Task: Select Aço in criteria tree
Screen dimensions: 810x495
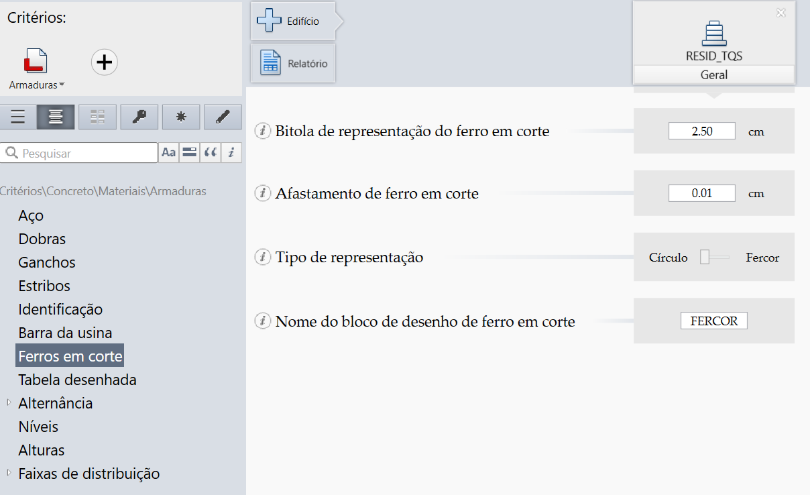Action: point(31,215)
